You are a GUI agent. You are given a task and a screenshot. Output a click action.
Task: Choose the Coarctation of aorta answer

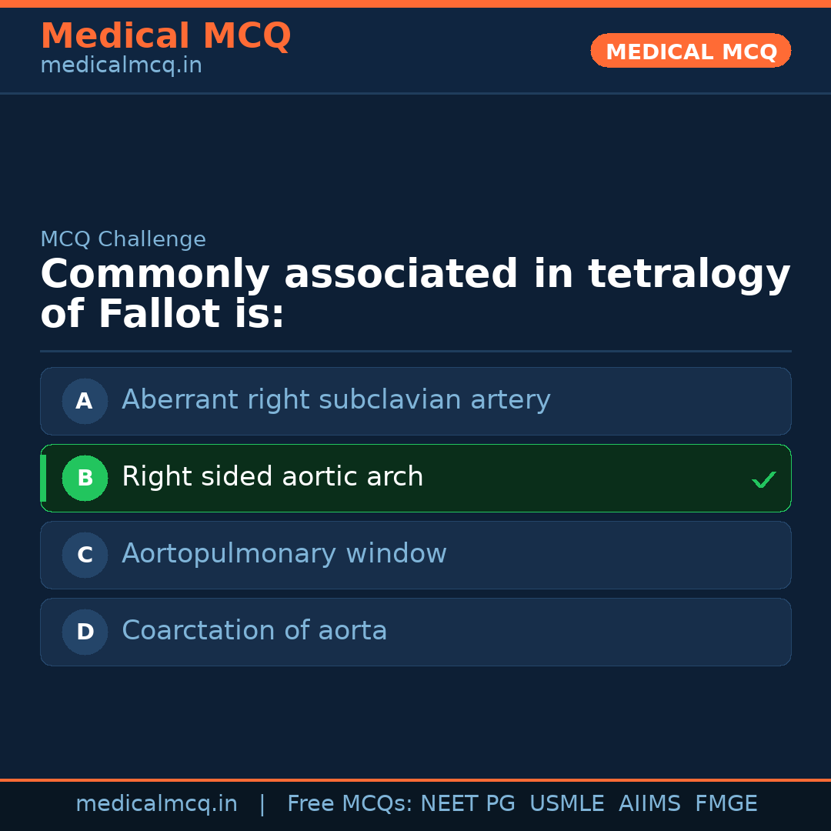(254, 631)
